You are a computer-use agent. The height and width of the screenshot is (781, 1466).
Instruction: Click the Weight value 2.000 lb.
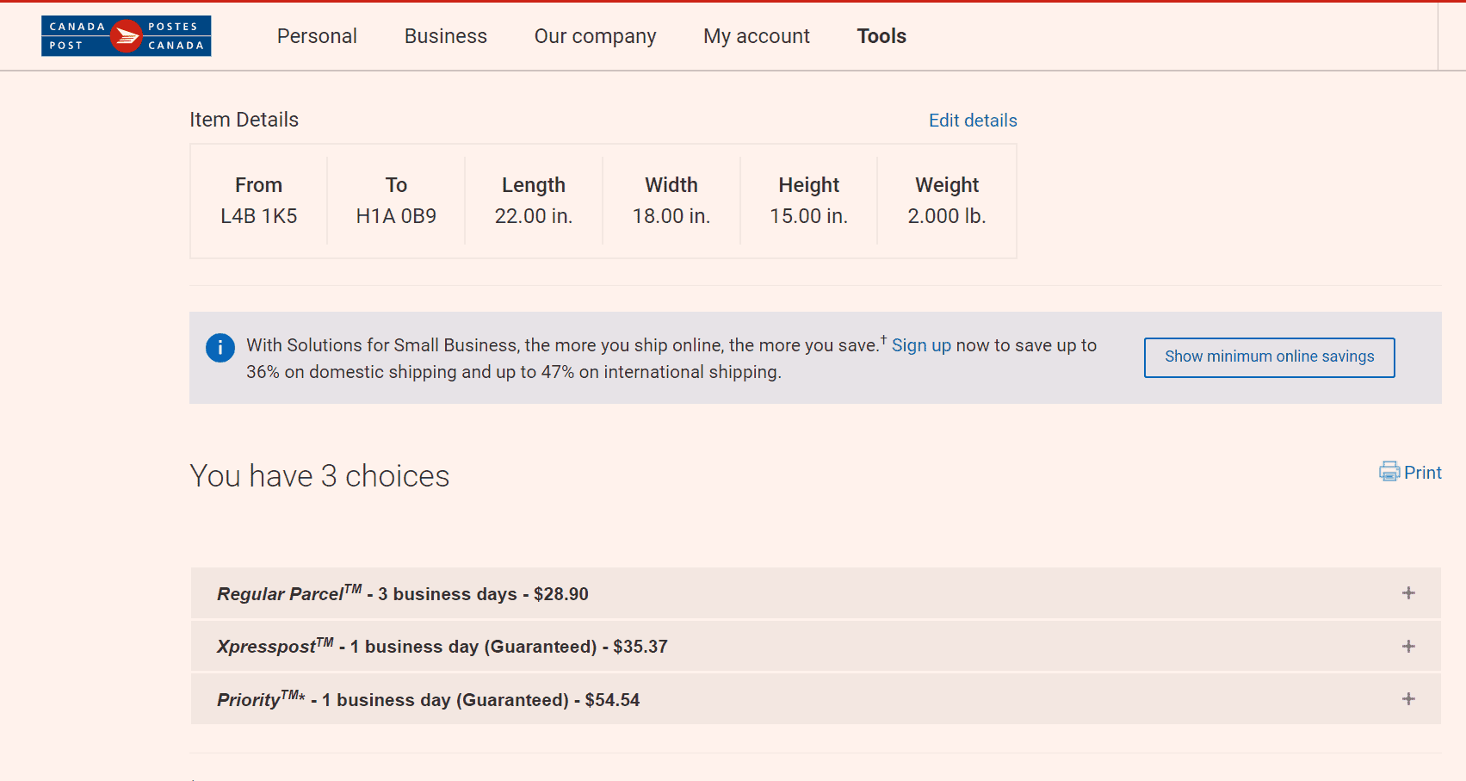(947, 216)
